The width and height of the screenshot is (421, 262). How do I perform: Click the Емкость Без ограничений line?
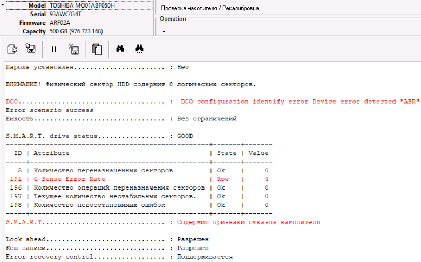121,119
